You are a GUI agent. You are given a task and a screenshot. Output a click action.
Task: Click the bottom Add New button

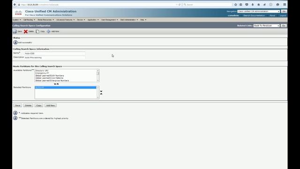[51, 106]
